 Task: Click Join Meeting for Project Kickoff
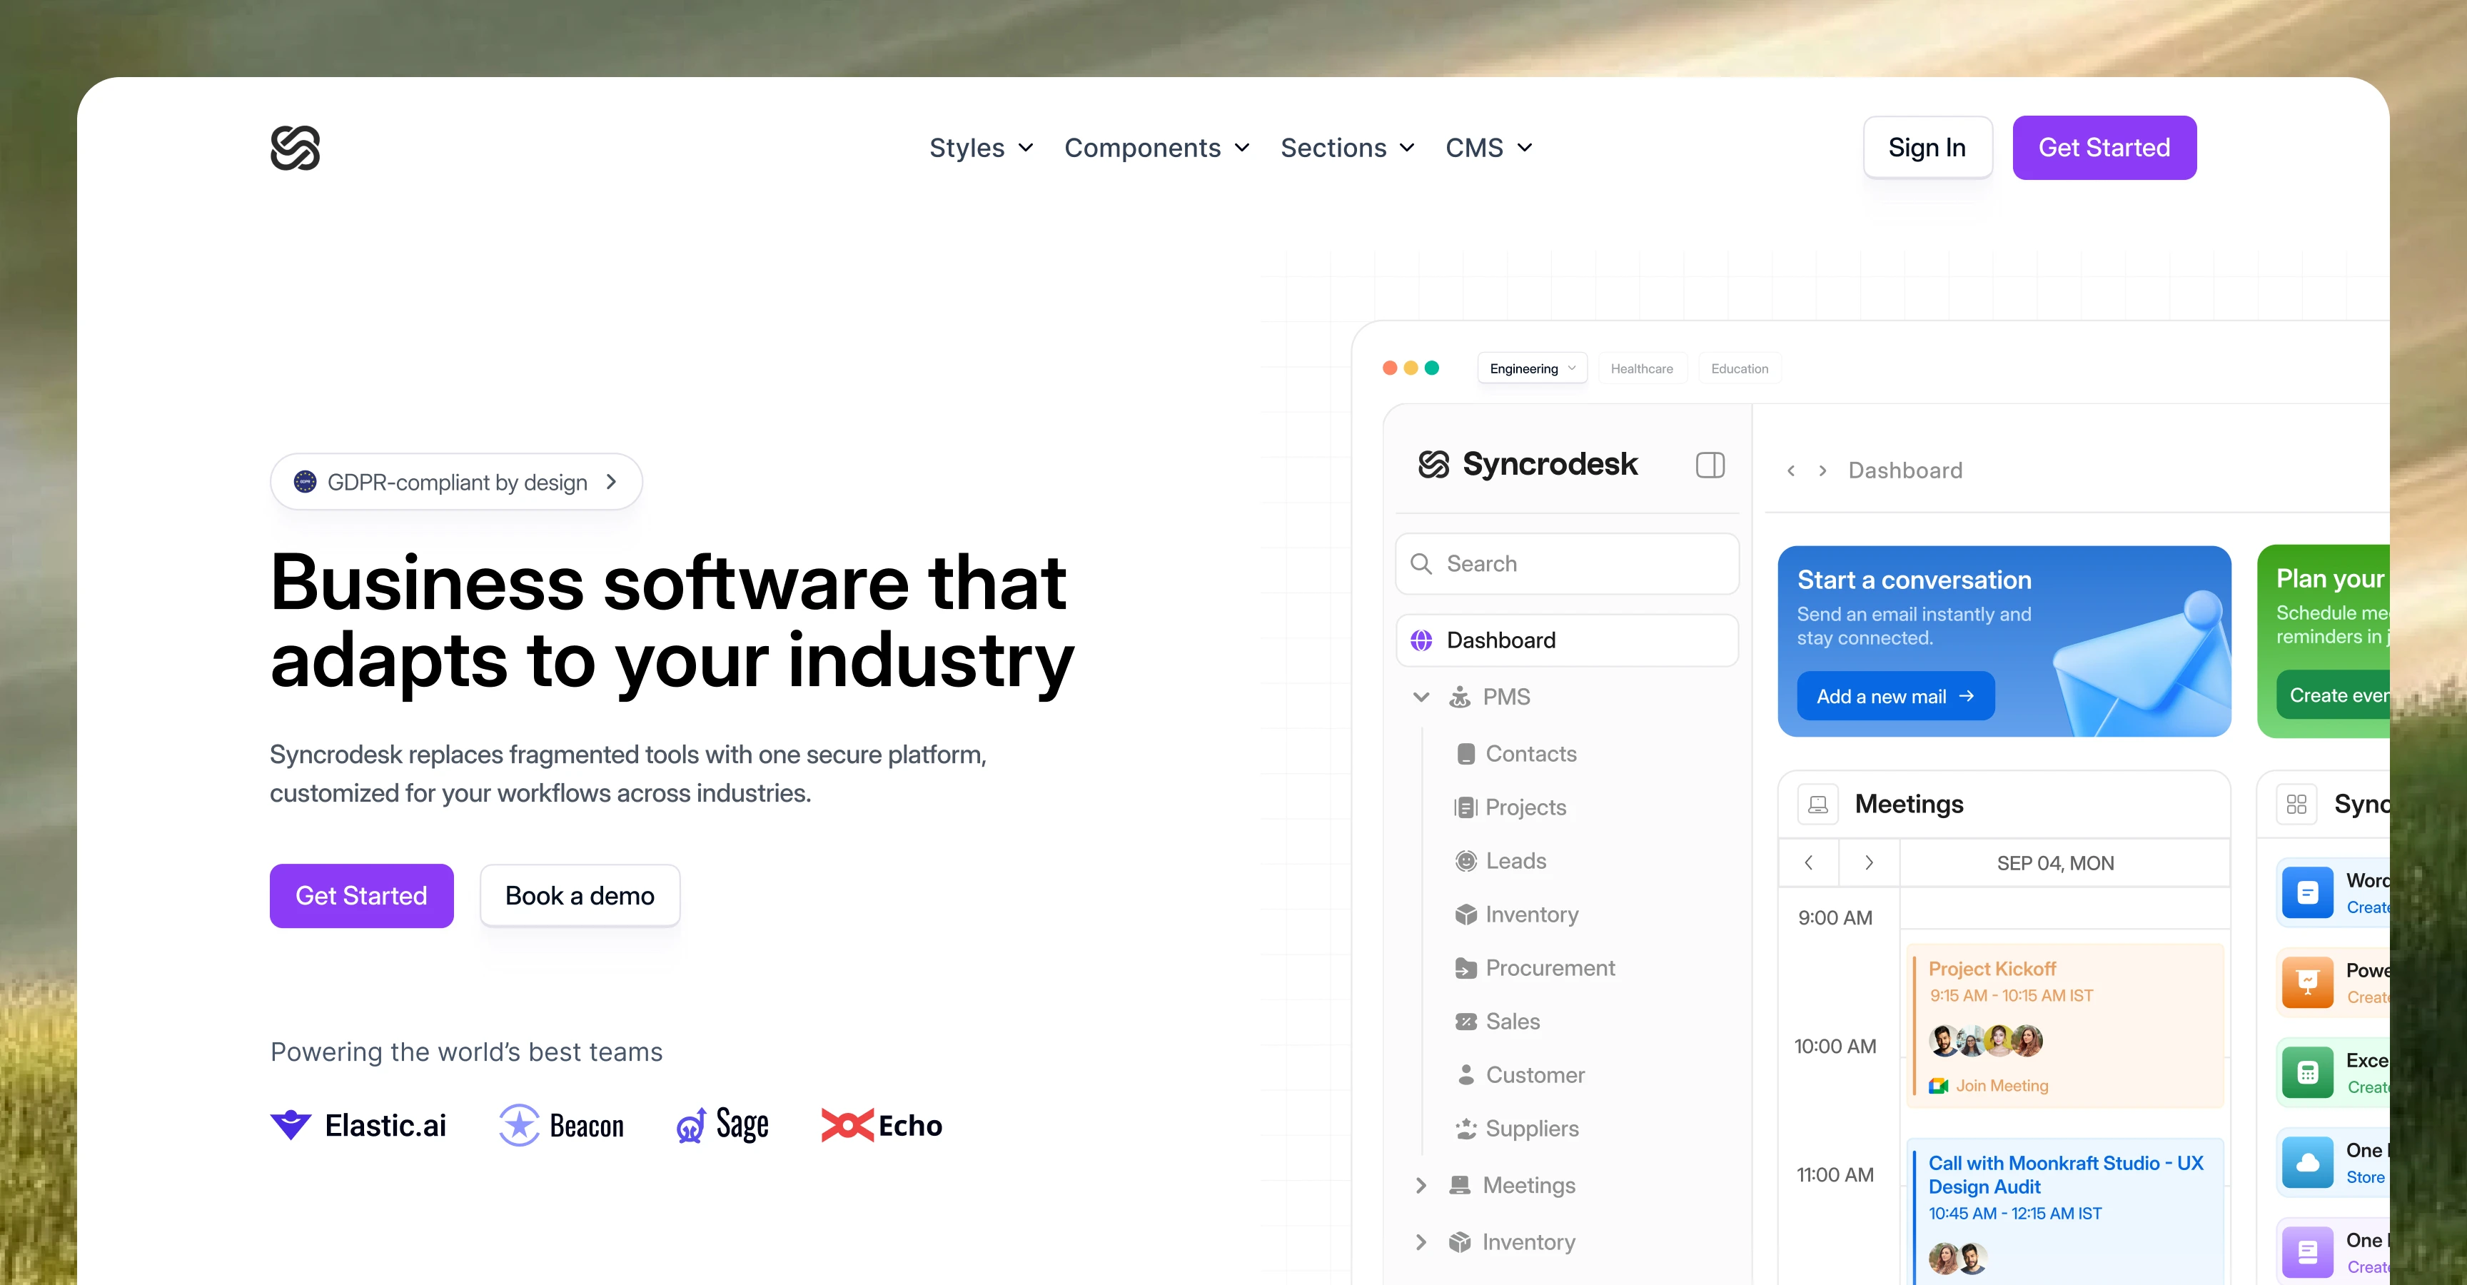[x=2001, y=1086]
